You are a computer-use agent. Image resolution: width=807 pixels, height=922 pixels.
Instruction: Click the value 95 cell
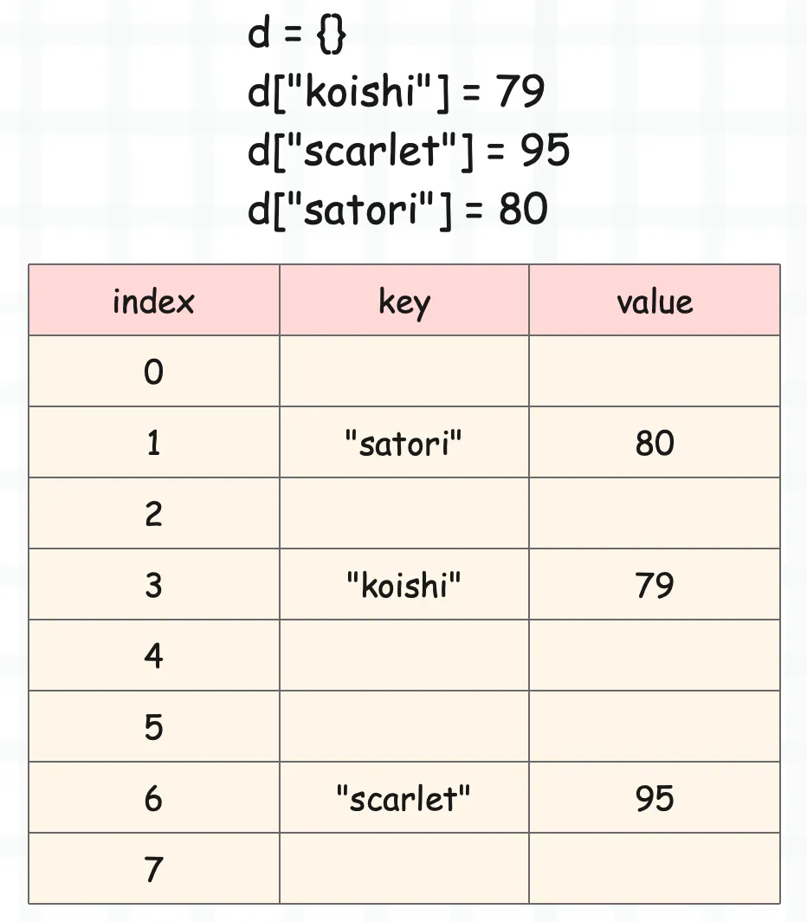point(655,797)
